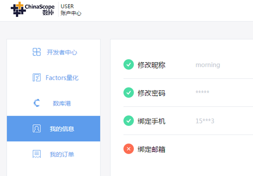Open 修改昵称 setting
Screen dimensions: 253x176
[151, 65]
